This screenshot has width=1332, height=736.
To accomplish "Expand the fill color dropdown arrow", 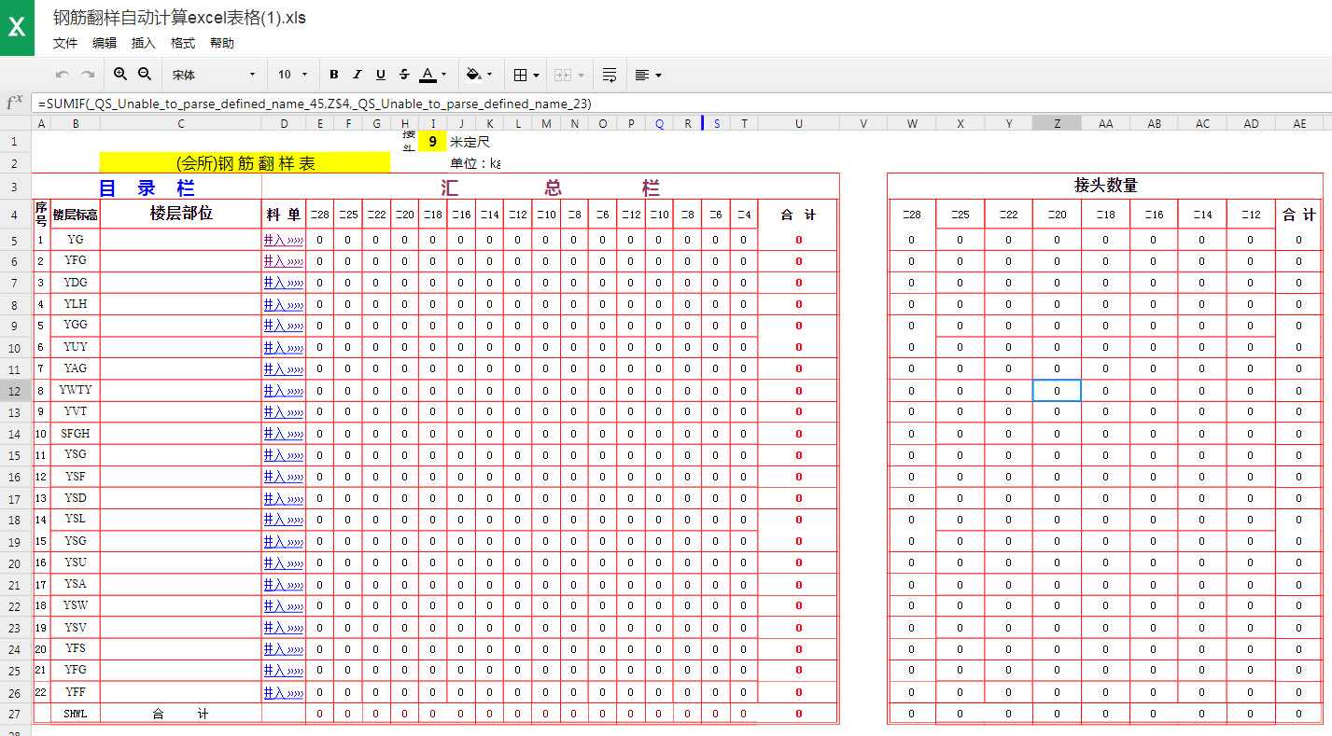I will pyautogui.click(x=489, y=75).
